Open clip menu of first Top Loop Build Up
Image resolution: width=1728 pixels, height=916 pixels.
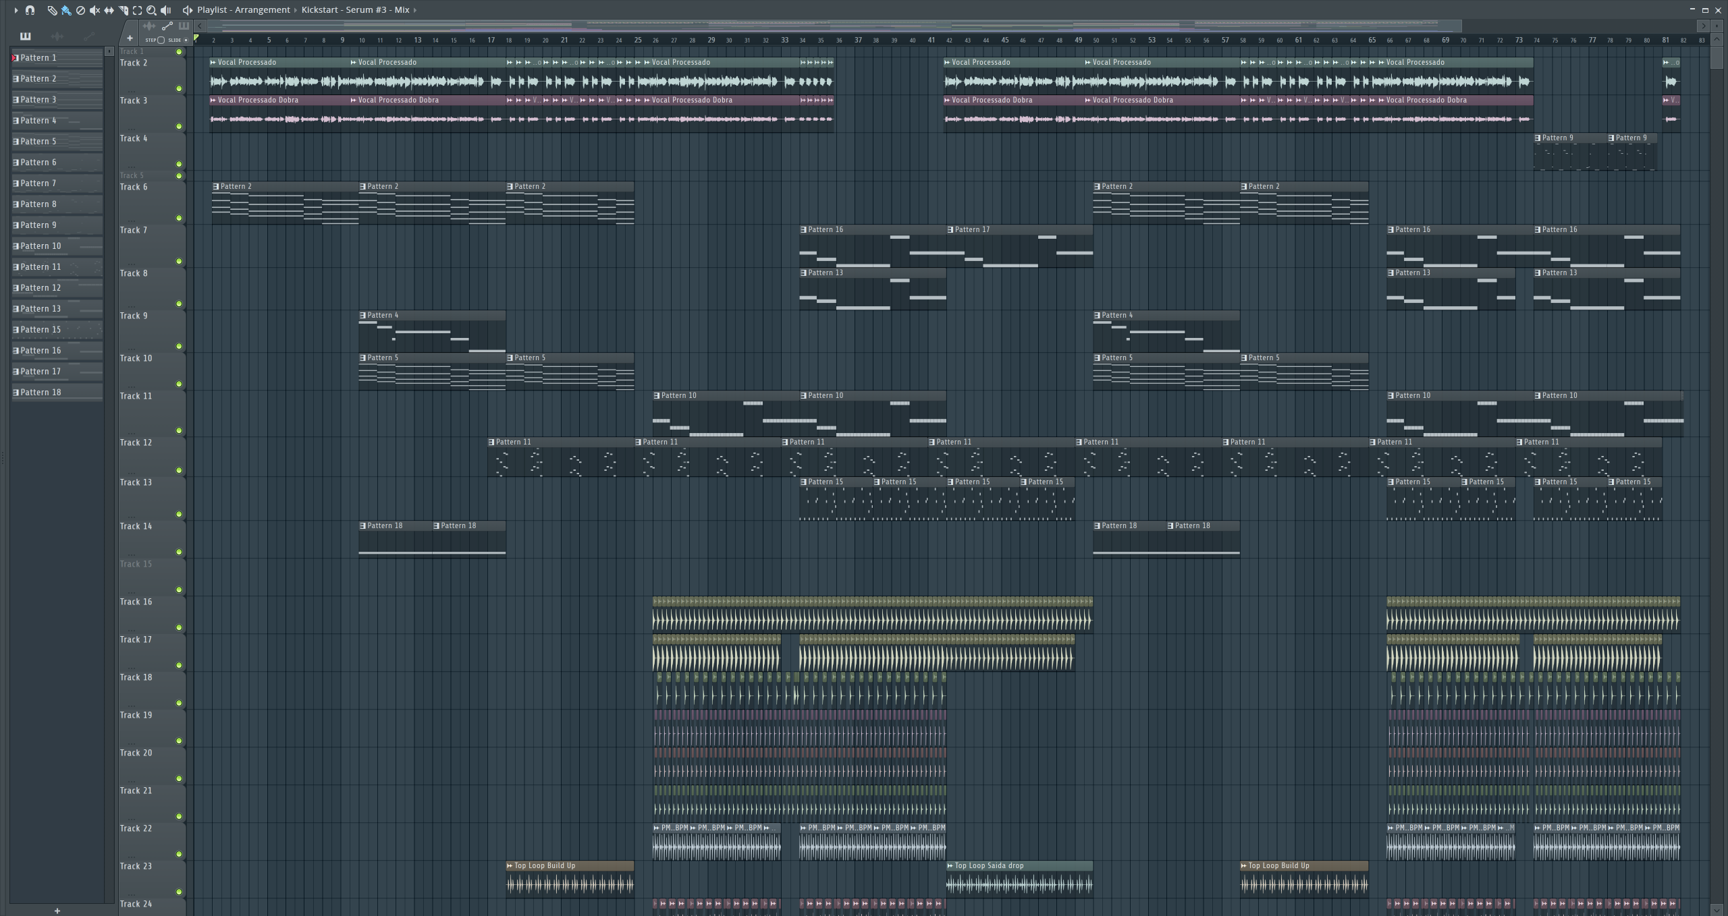coord(510,866)
